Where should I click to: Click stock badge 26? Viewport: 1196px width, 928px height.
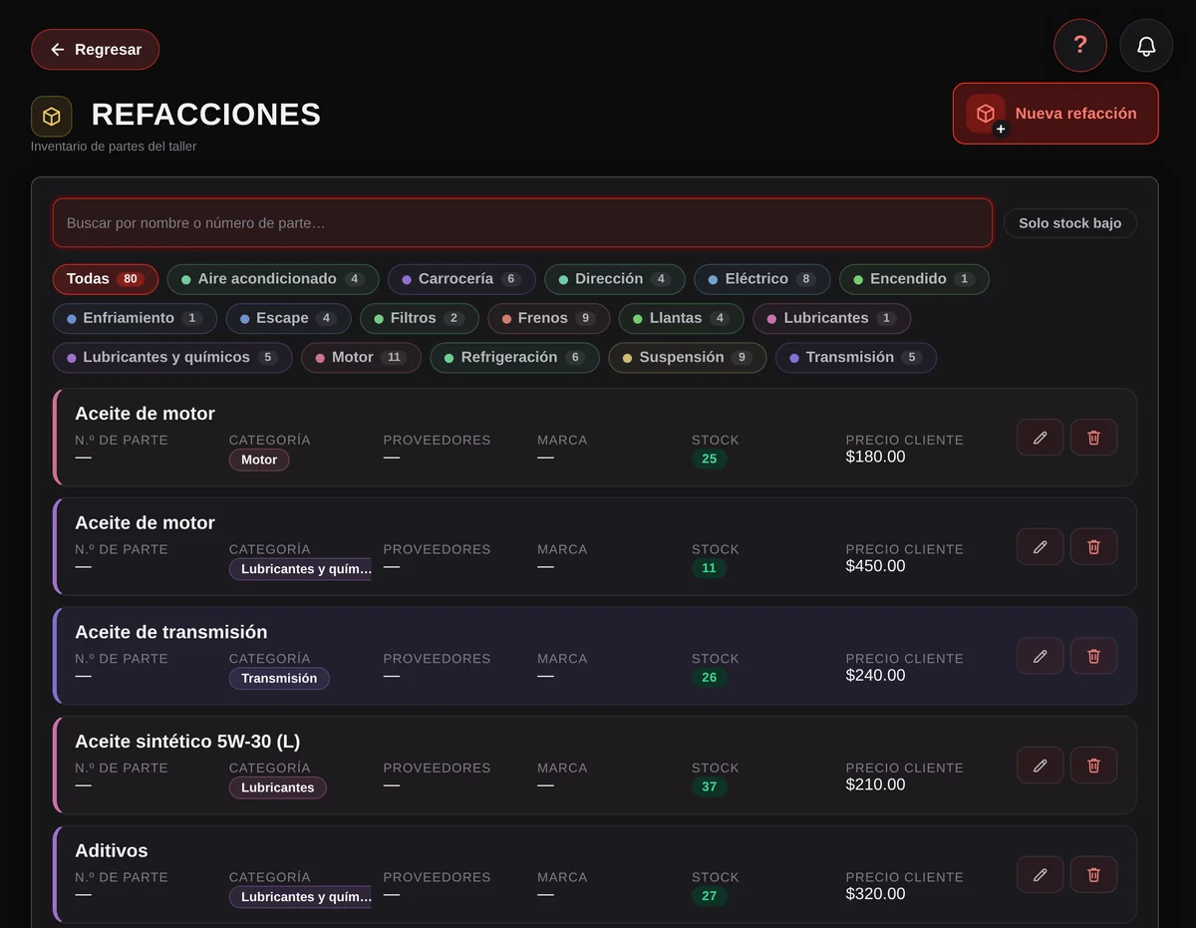[x=710, y=678]
